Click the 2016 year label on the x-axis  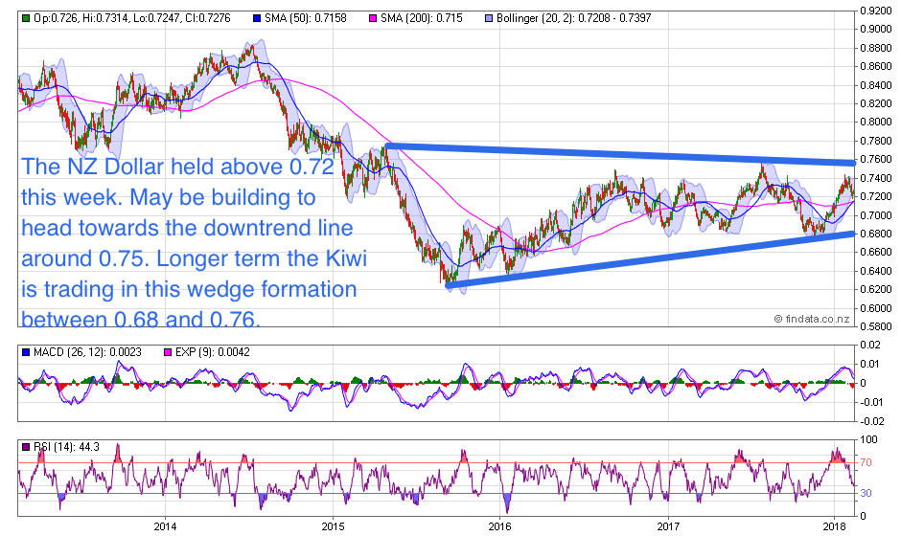(500, 526)
